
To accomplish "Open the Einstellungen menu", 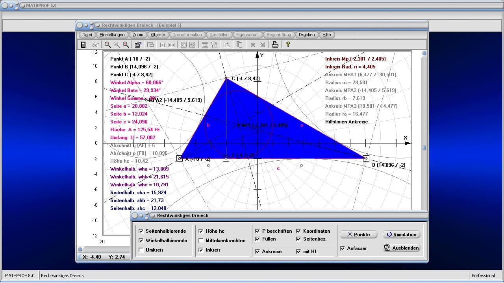I will click(x=112, y=35).
